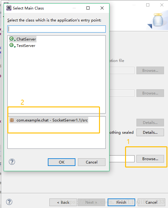The image size is (168, 208).
Task: Click the ChatServer green class icon
Action: point(12,39)
